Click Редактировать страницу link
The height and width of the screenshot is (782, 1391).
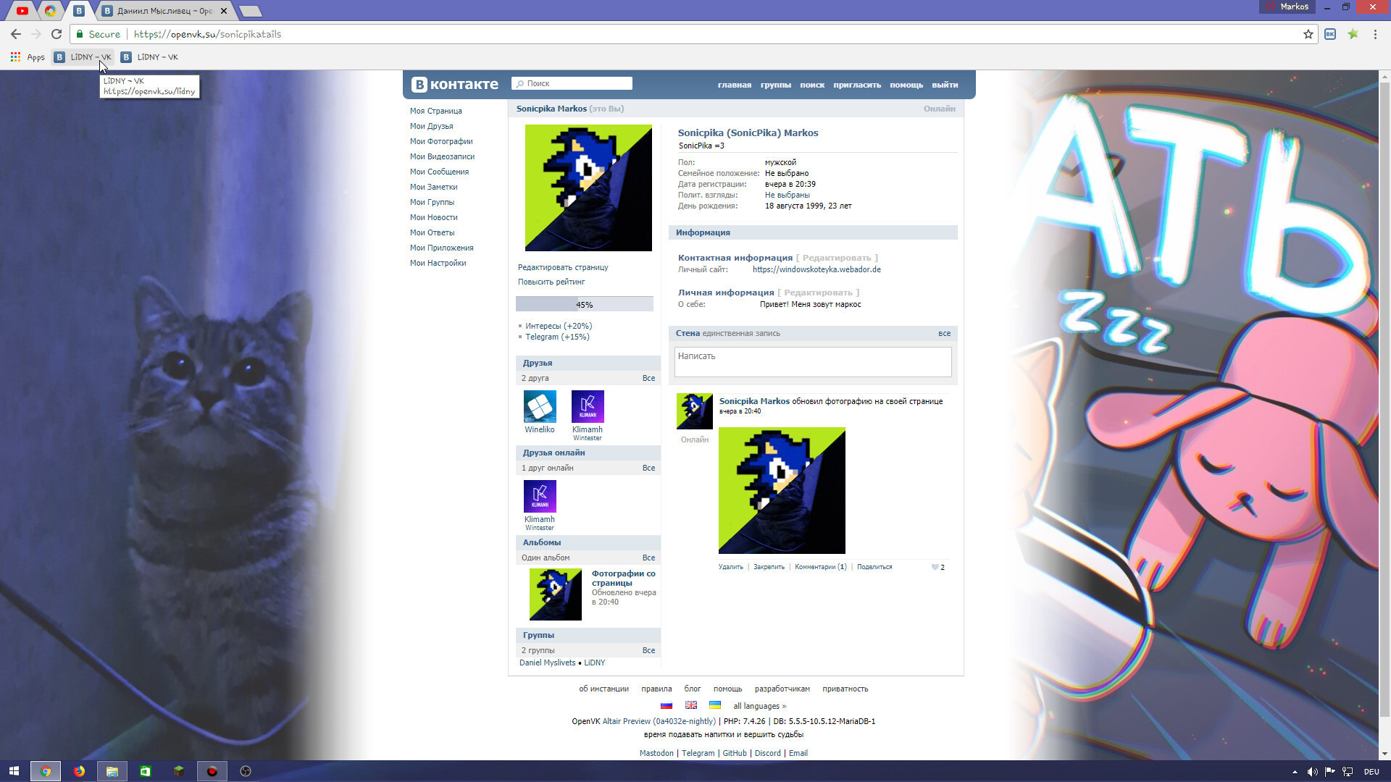(x=563, y=267)
